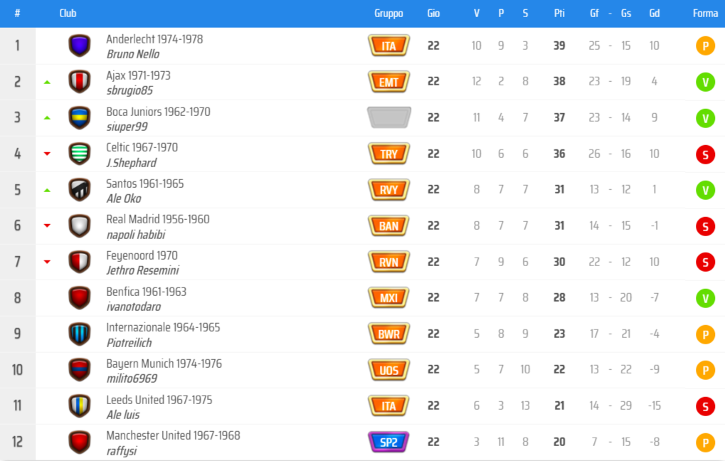725x461 pixels.
Task: Click Celtic's red S form indicator
Action: pyautogui.click(x=705, y=154)
